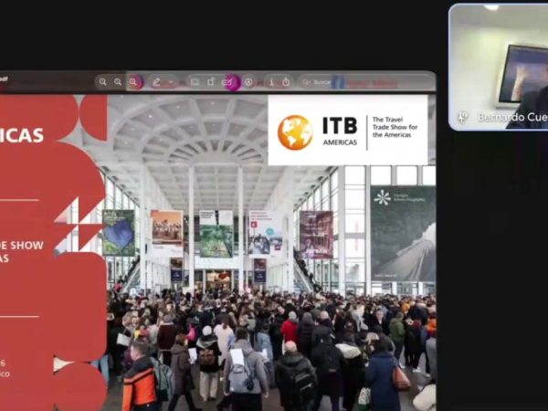Viewport: 548px width, 411px height.
Task: Click the share icon in toolbar
Action: click(x=286, y=82)
